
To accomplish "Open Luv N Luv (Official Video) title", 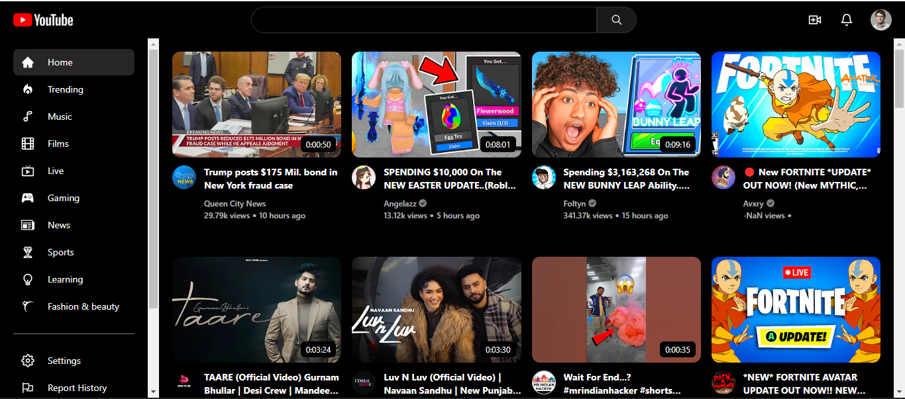I will click(x=451, y=384).
